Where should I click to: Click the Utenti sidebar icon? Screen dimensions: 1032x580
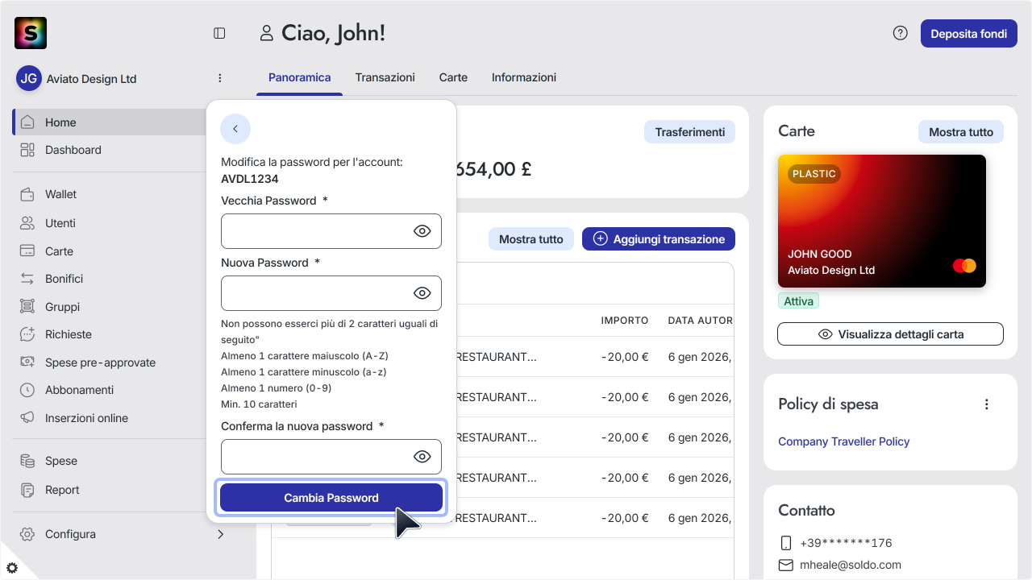pyautogui.click(x=28, y=223)
